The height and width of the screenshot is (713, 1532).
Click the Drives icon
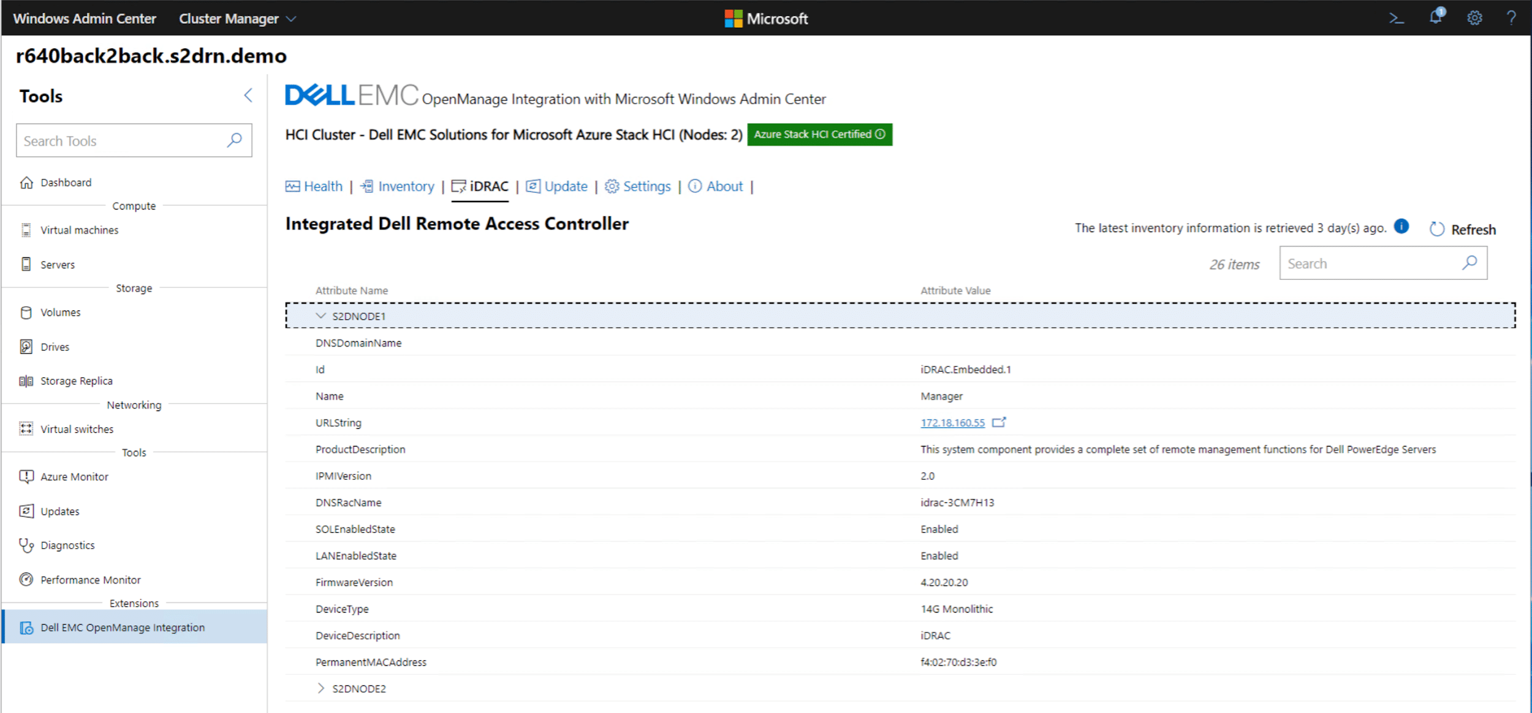(x=26, y=347)
